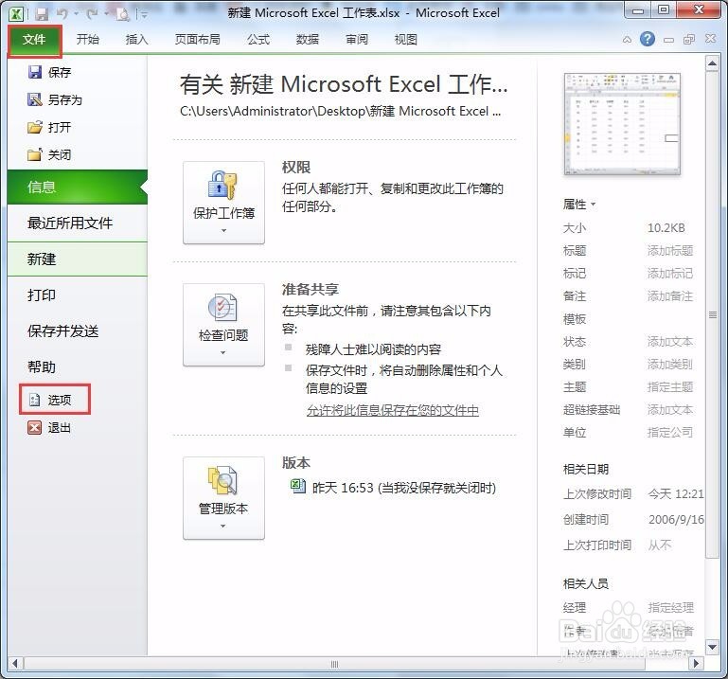Screen dimensions: 728x679
Task: Switch to the 数据 tab
Action: tap(308, 40)
